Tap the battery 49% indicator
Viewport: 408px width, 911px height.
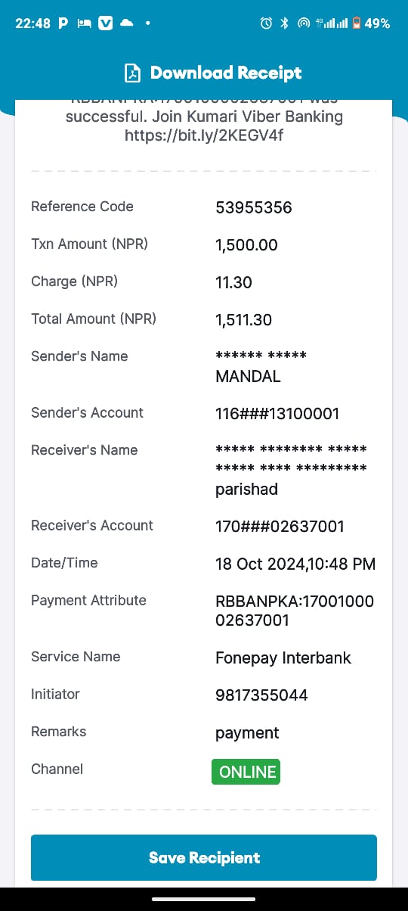click(x=371, y=23)
